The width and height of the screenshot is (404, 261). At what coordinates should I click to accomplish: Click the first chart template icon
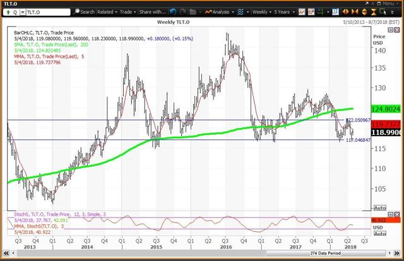click(x=302, y=12)
